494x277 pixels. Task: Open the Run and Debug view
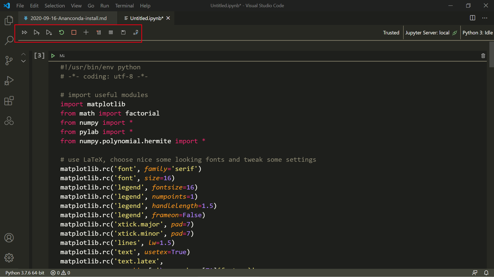(9, 80)
